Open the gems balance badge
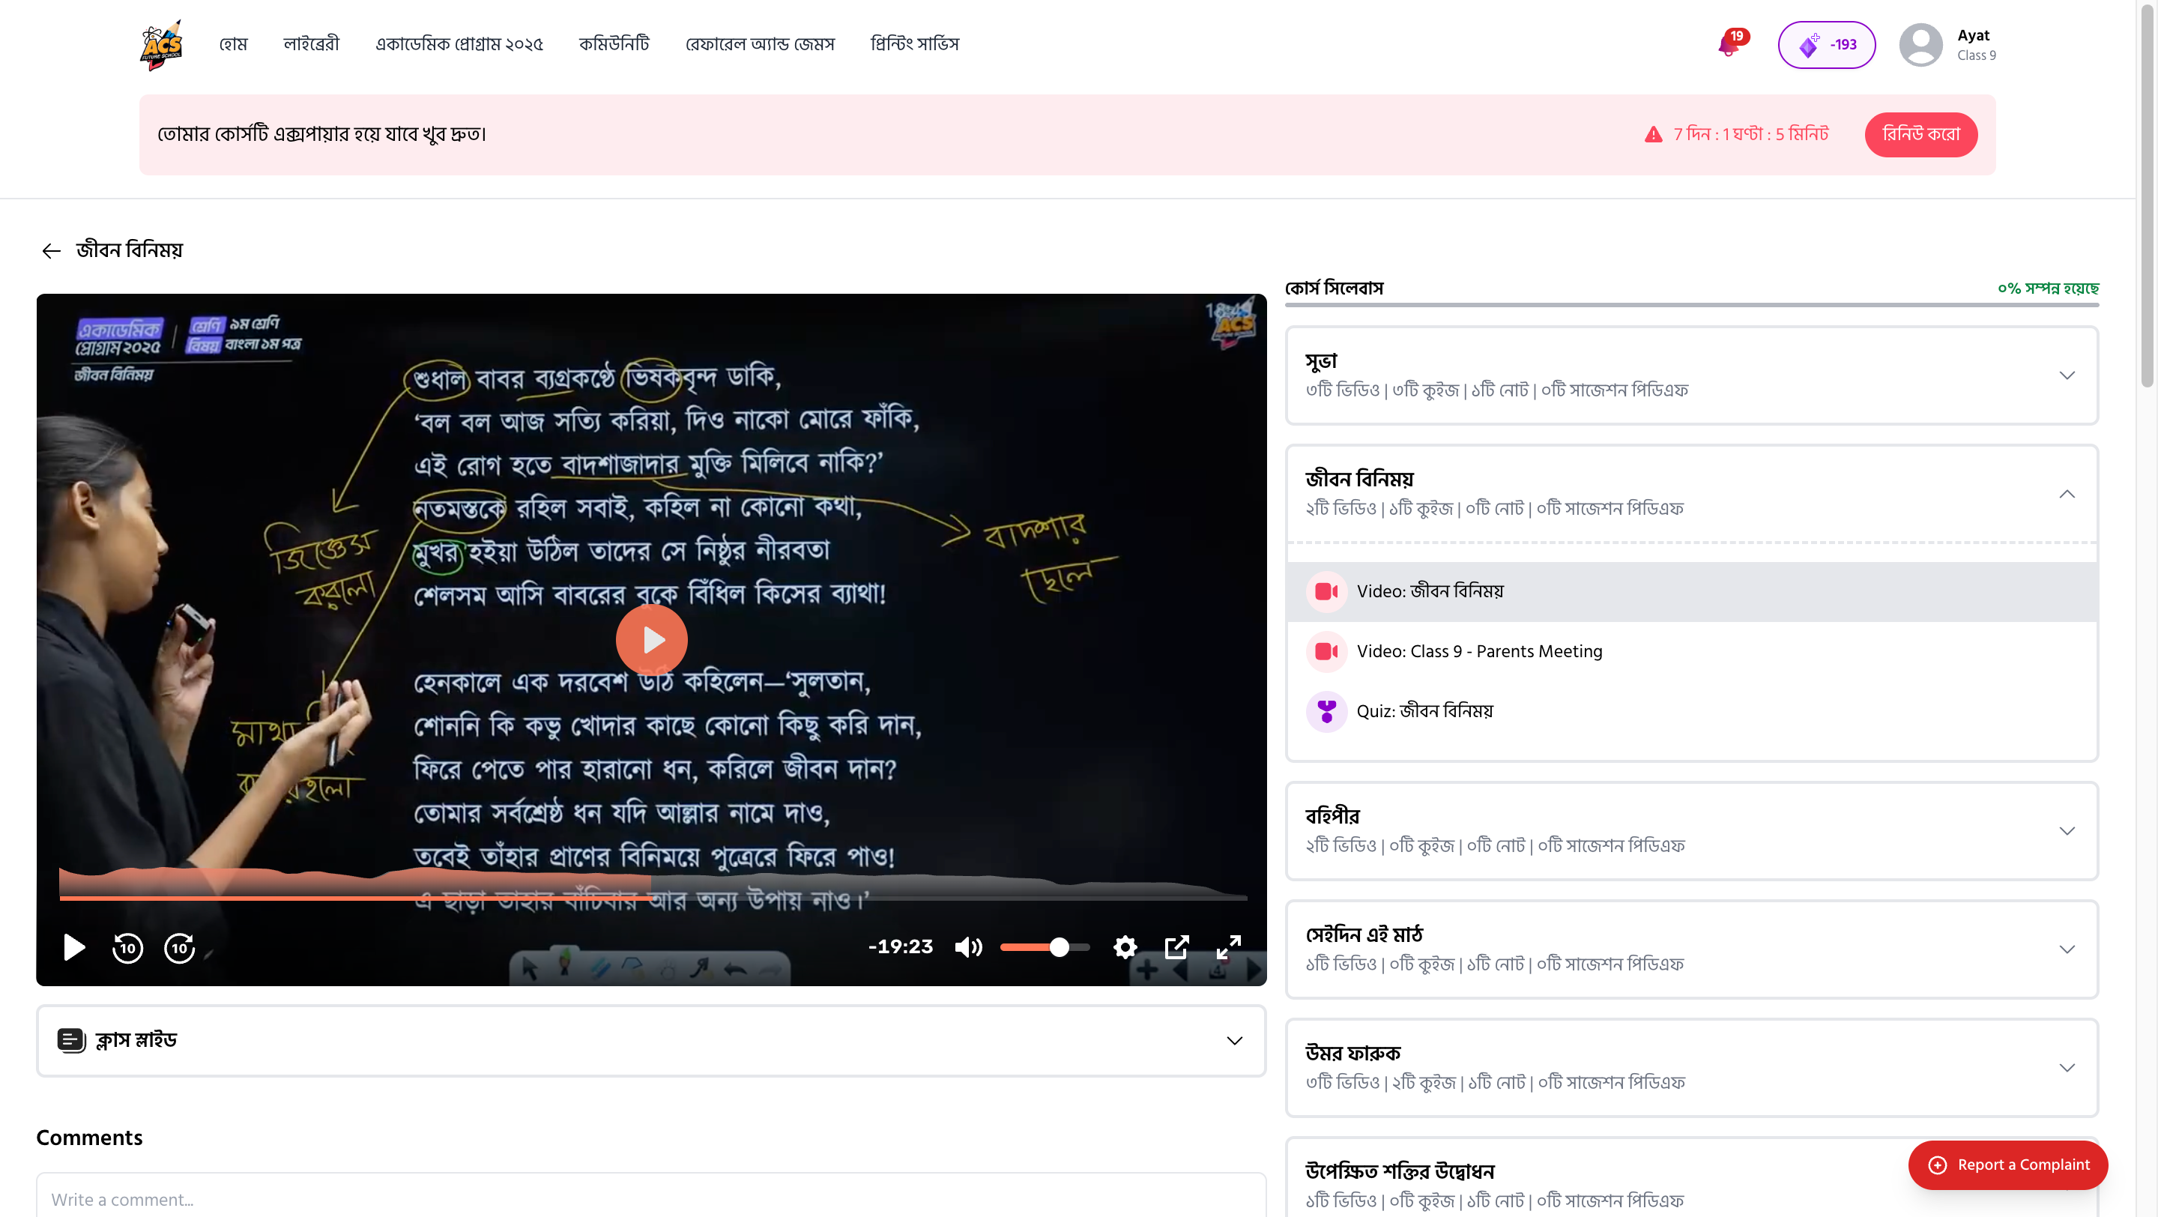The width and height of the screenshot is (2158, 1217). pyautogui.click(x=1826, y=44)
